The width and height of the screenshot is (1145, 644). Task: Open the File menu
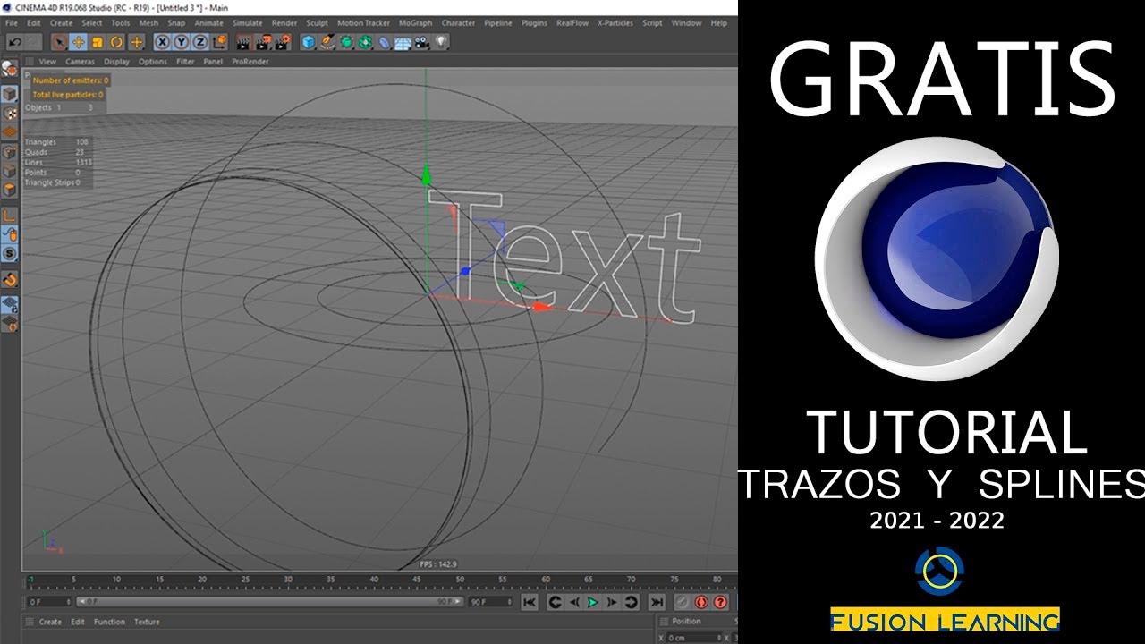pos(12,23)
